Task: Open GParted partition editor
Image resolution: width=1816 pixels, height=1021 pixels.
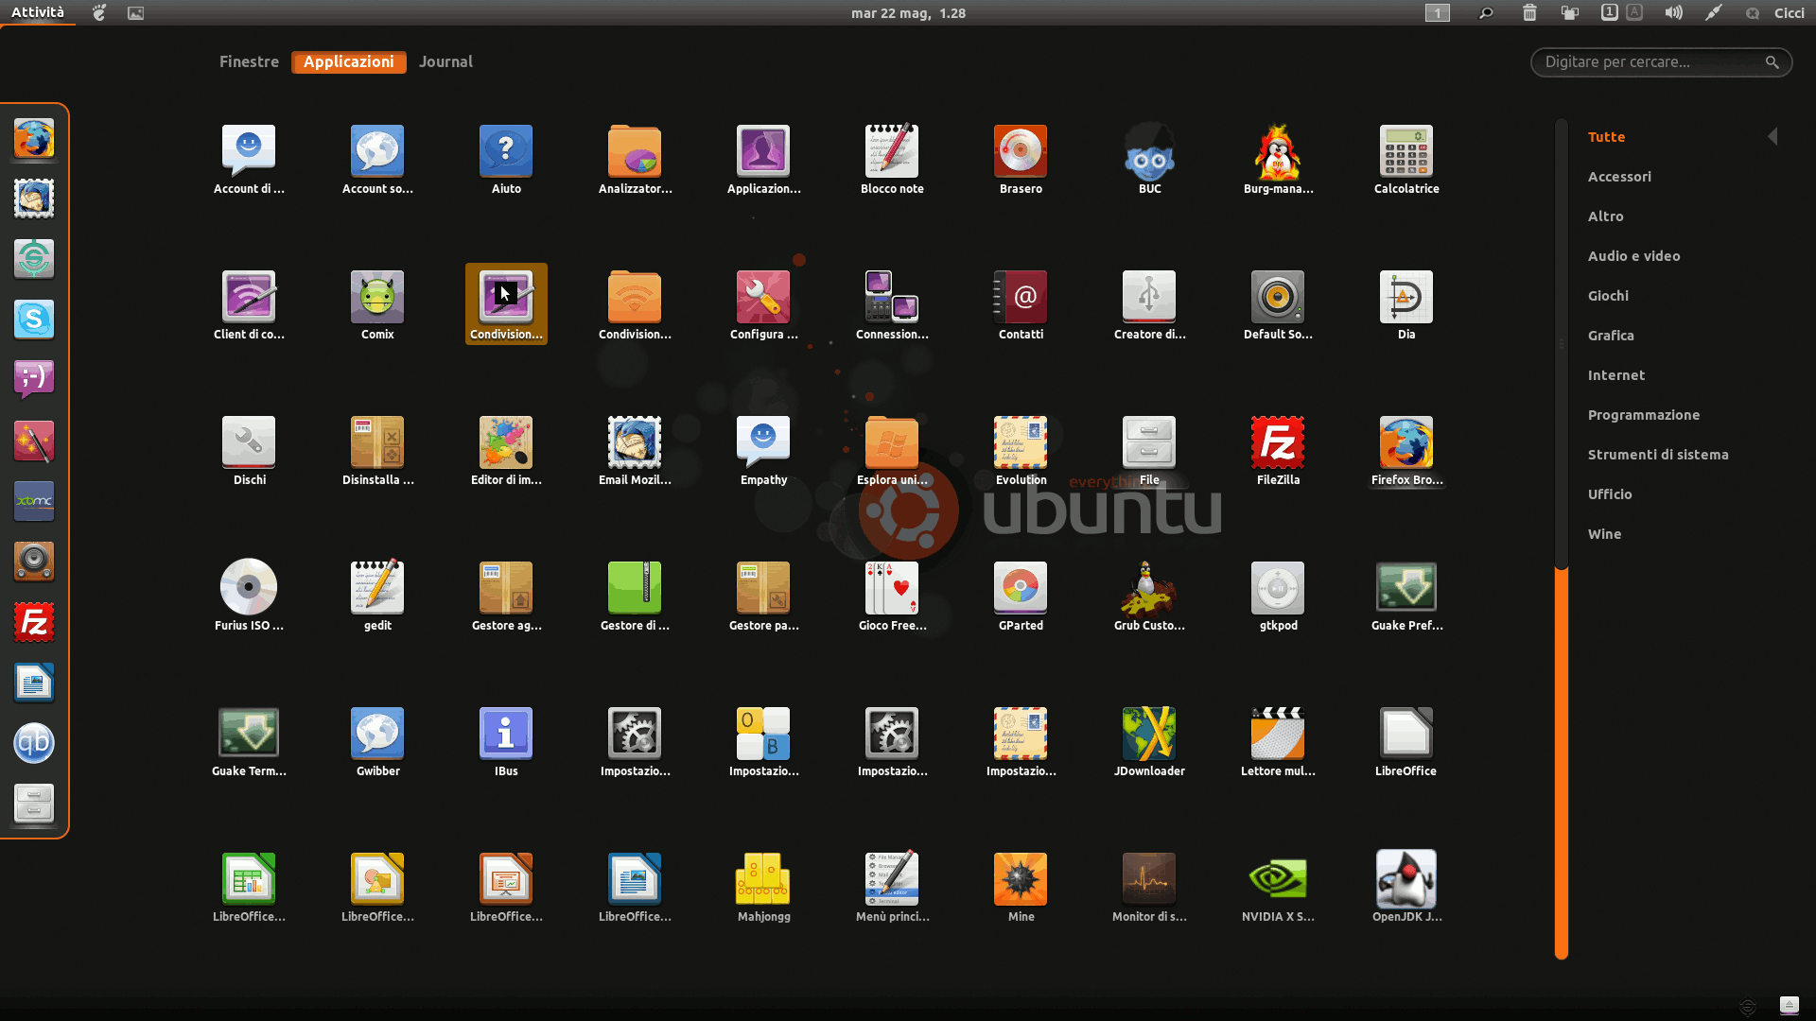Action: point(1021,596)
